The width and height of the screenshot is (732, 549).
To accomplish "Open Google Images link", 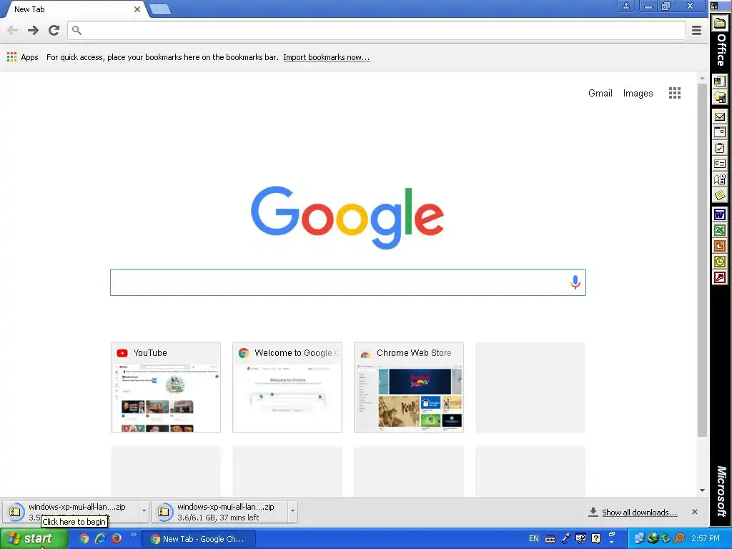I will [638, 93].
